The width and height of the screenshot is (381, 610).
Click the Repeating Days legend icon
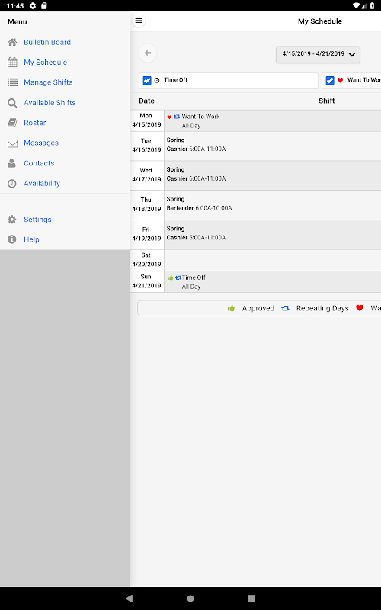pos(285,308)
